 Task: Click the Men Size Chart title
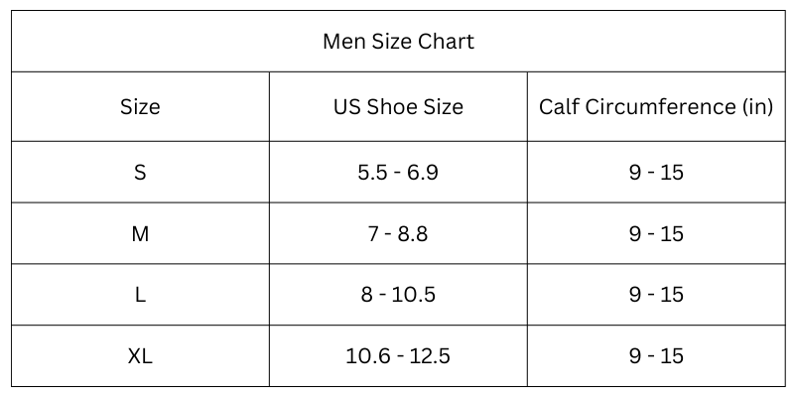pos(398,42)
